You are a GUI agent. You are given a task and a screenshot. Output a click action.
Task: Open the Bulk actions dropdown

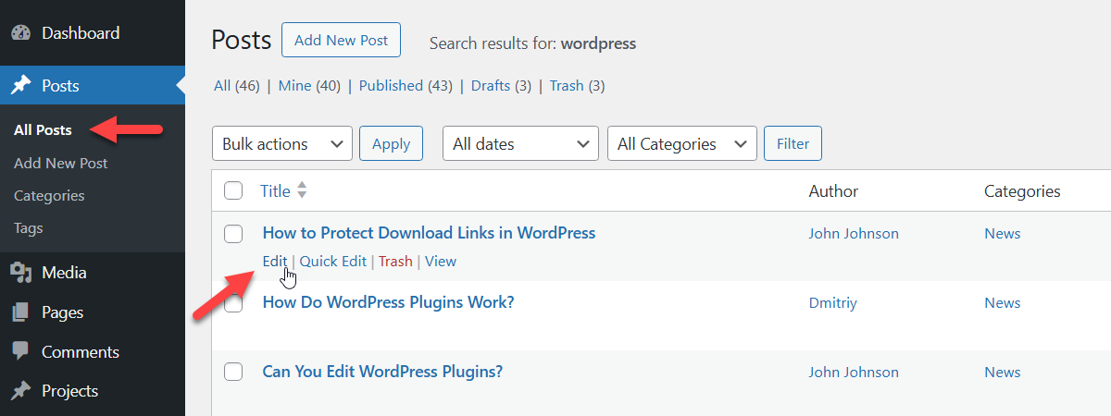point(282,144)
